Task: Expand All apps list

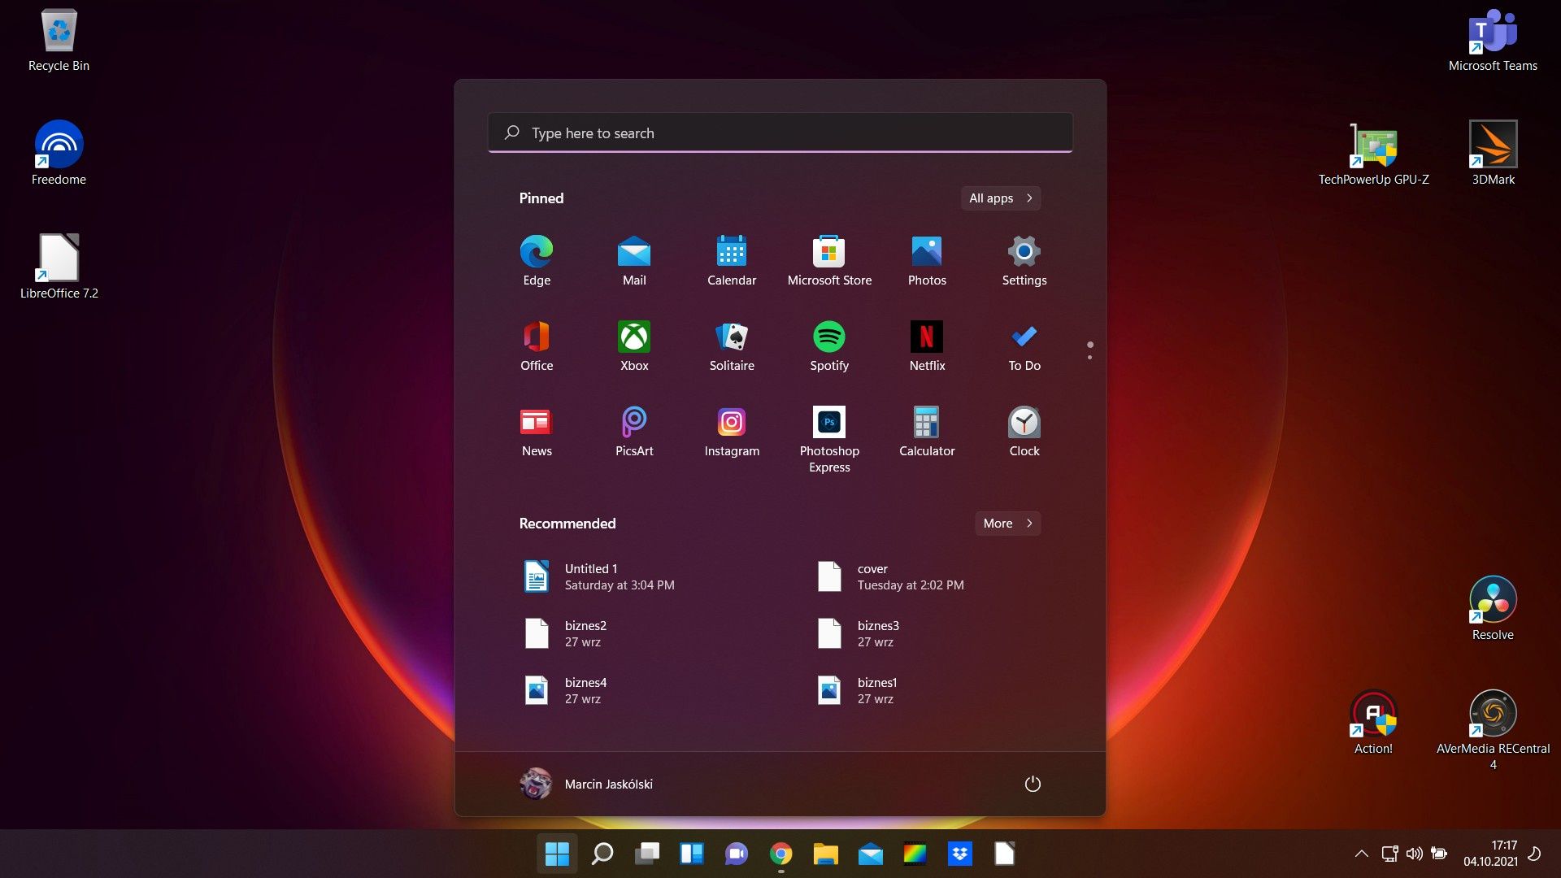Action: pos(1001,198)
